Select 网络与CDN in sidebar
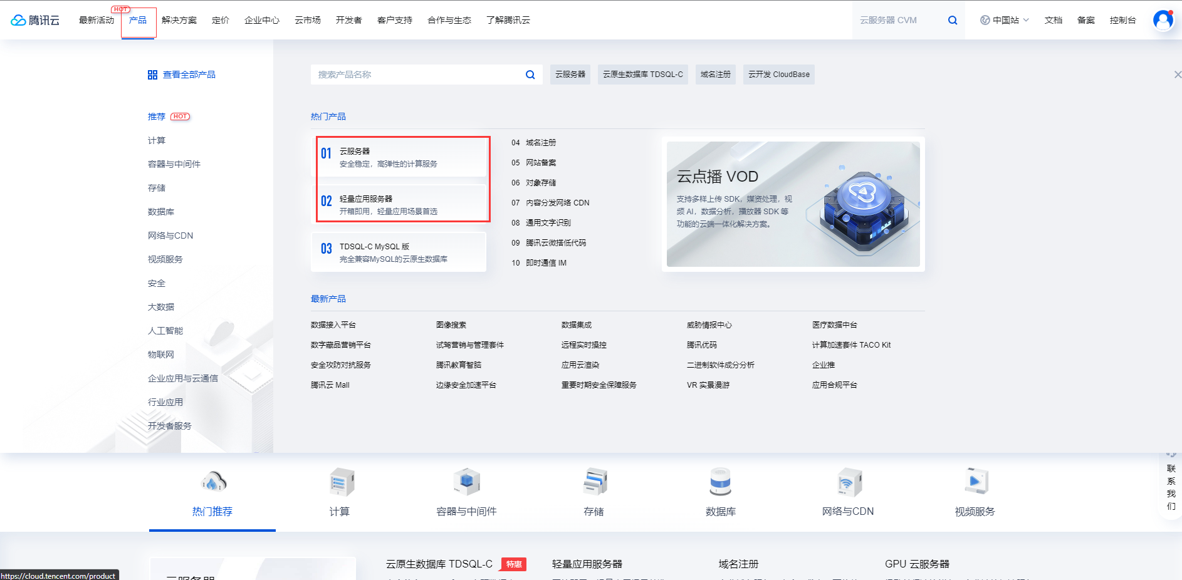The image size is (1182, 580). [x=170, y=236]
